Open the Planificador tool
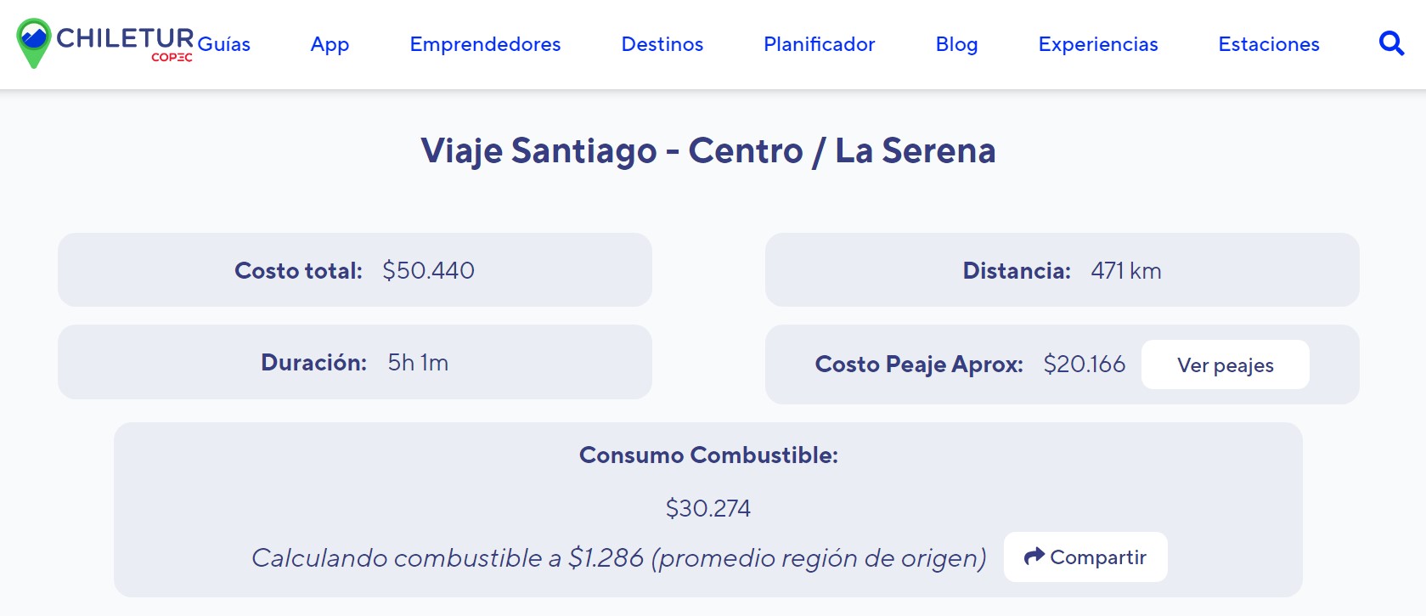This screenshot has height=616, width=1426. (818, 44)
